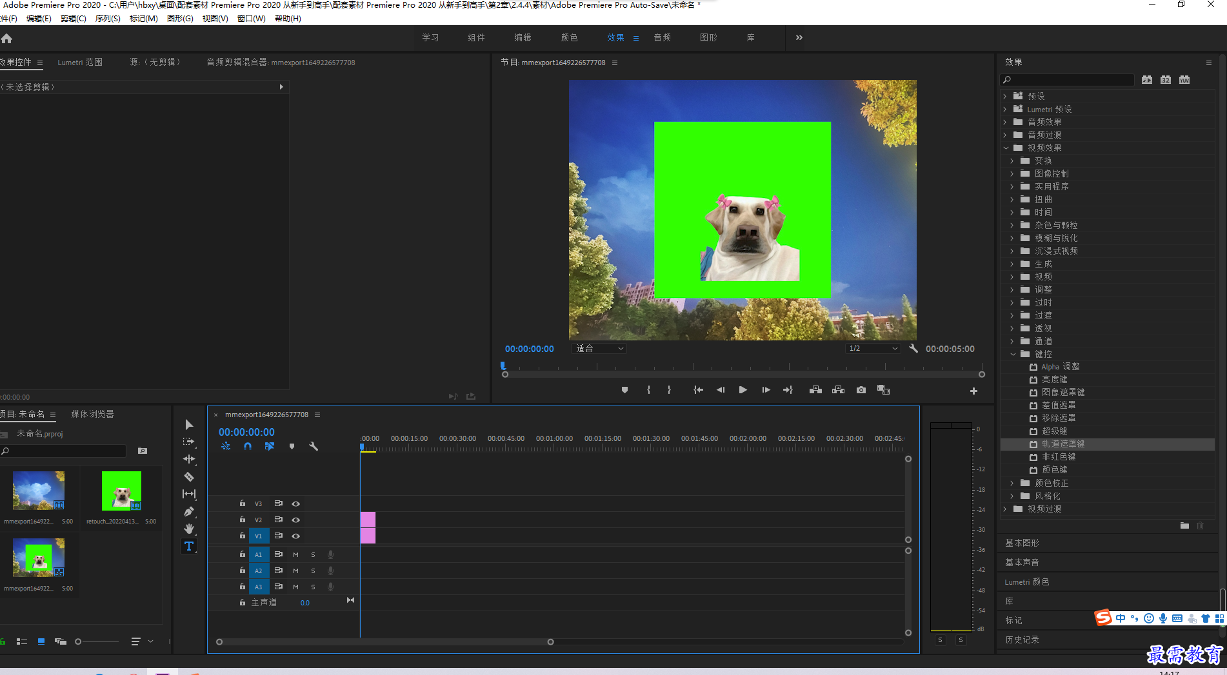Screen dimensions: 1227x675
Task: Expand the 音频效果 folder
Action: (x=1004, y=122)
